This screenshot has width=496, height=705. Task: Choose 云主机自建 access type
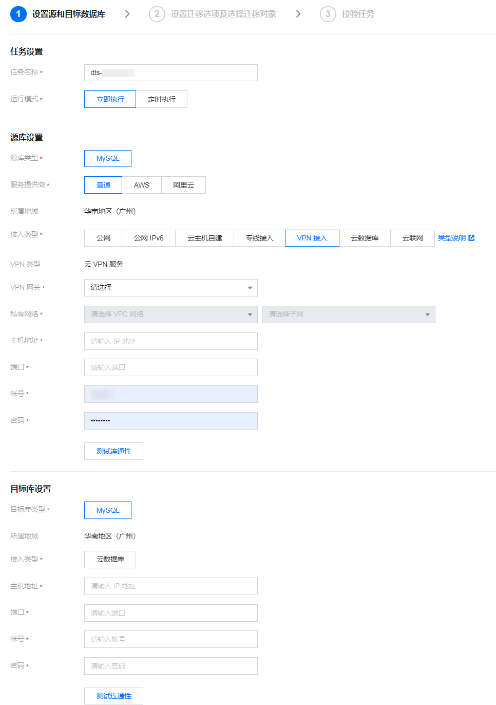(205, 238)
